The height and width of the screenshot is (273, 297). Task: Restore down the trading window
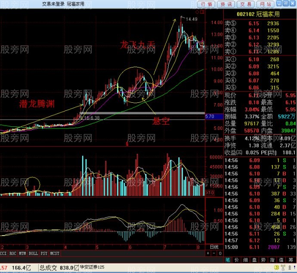click(x=286, y=3)
